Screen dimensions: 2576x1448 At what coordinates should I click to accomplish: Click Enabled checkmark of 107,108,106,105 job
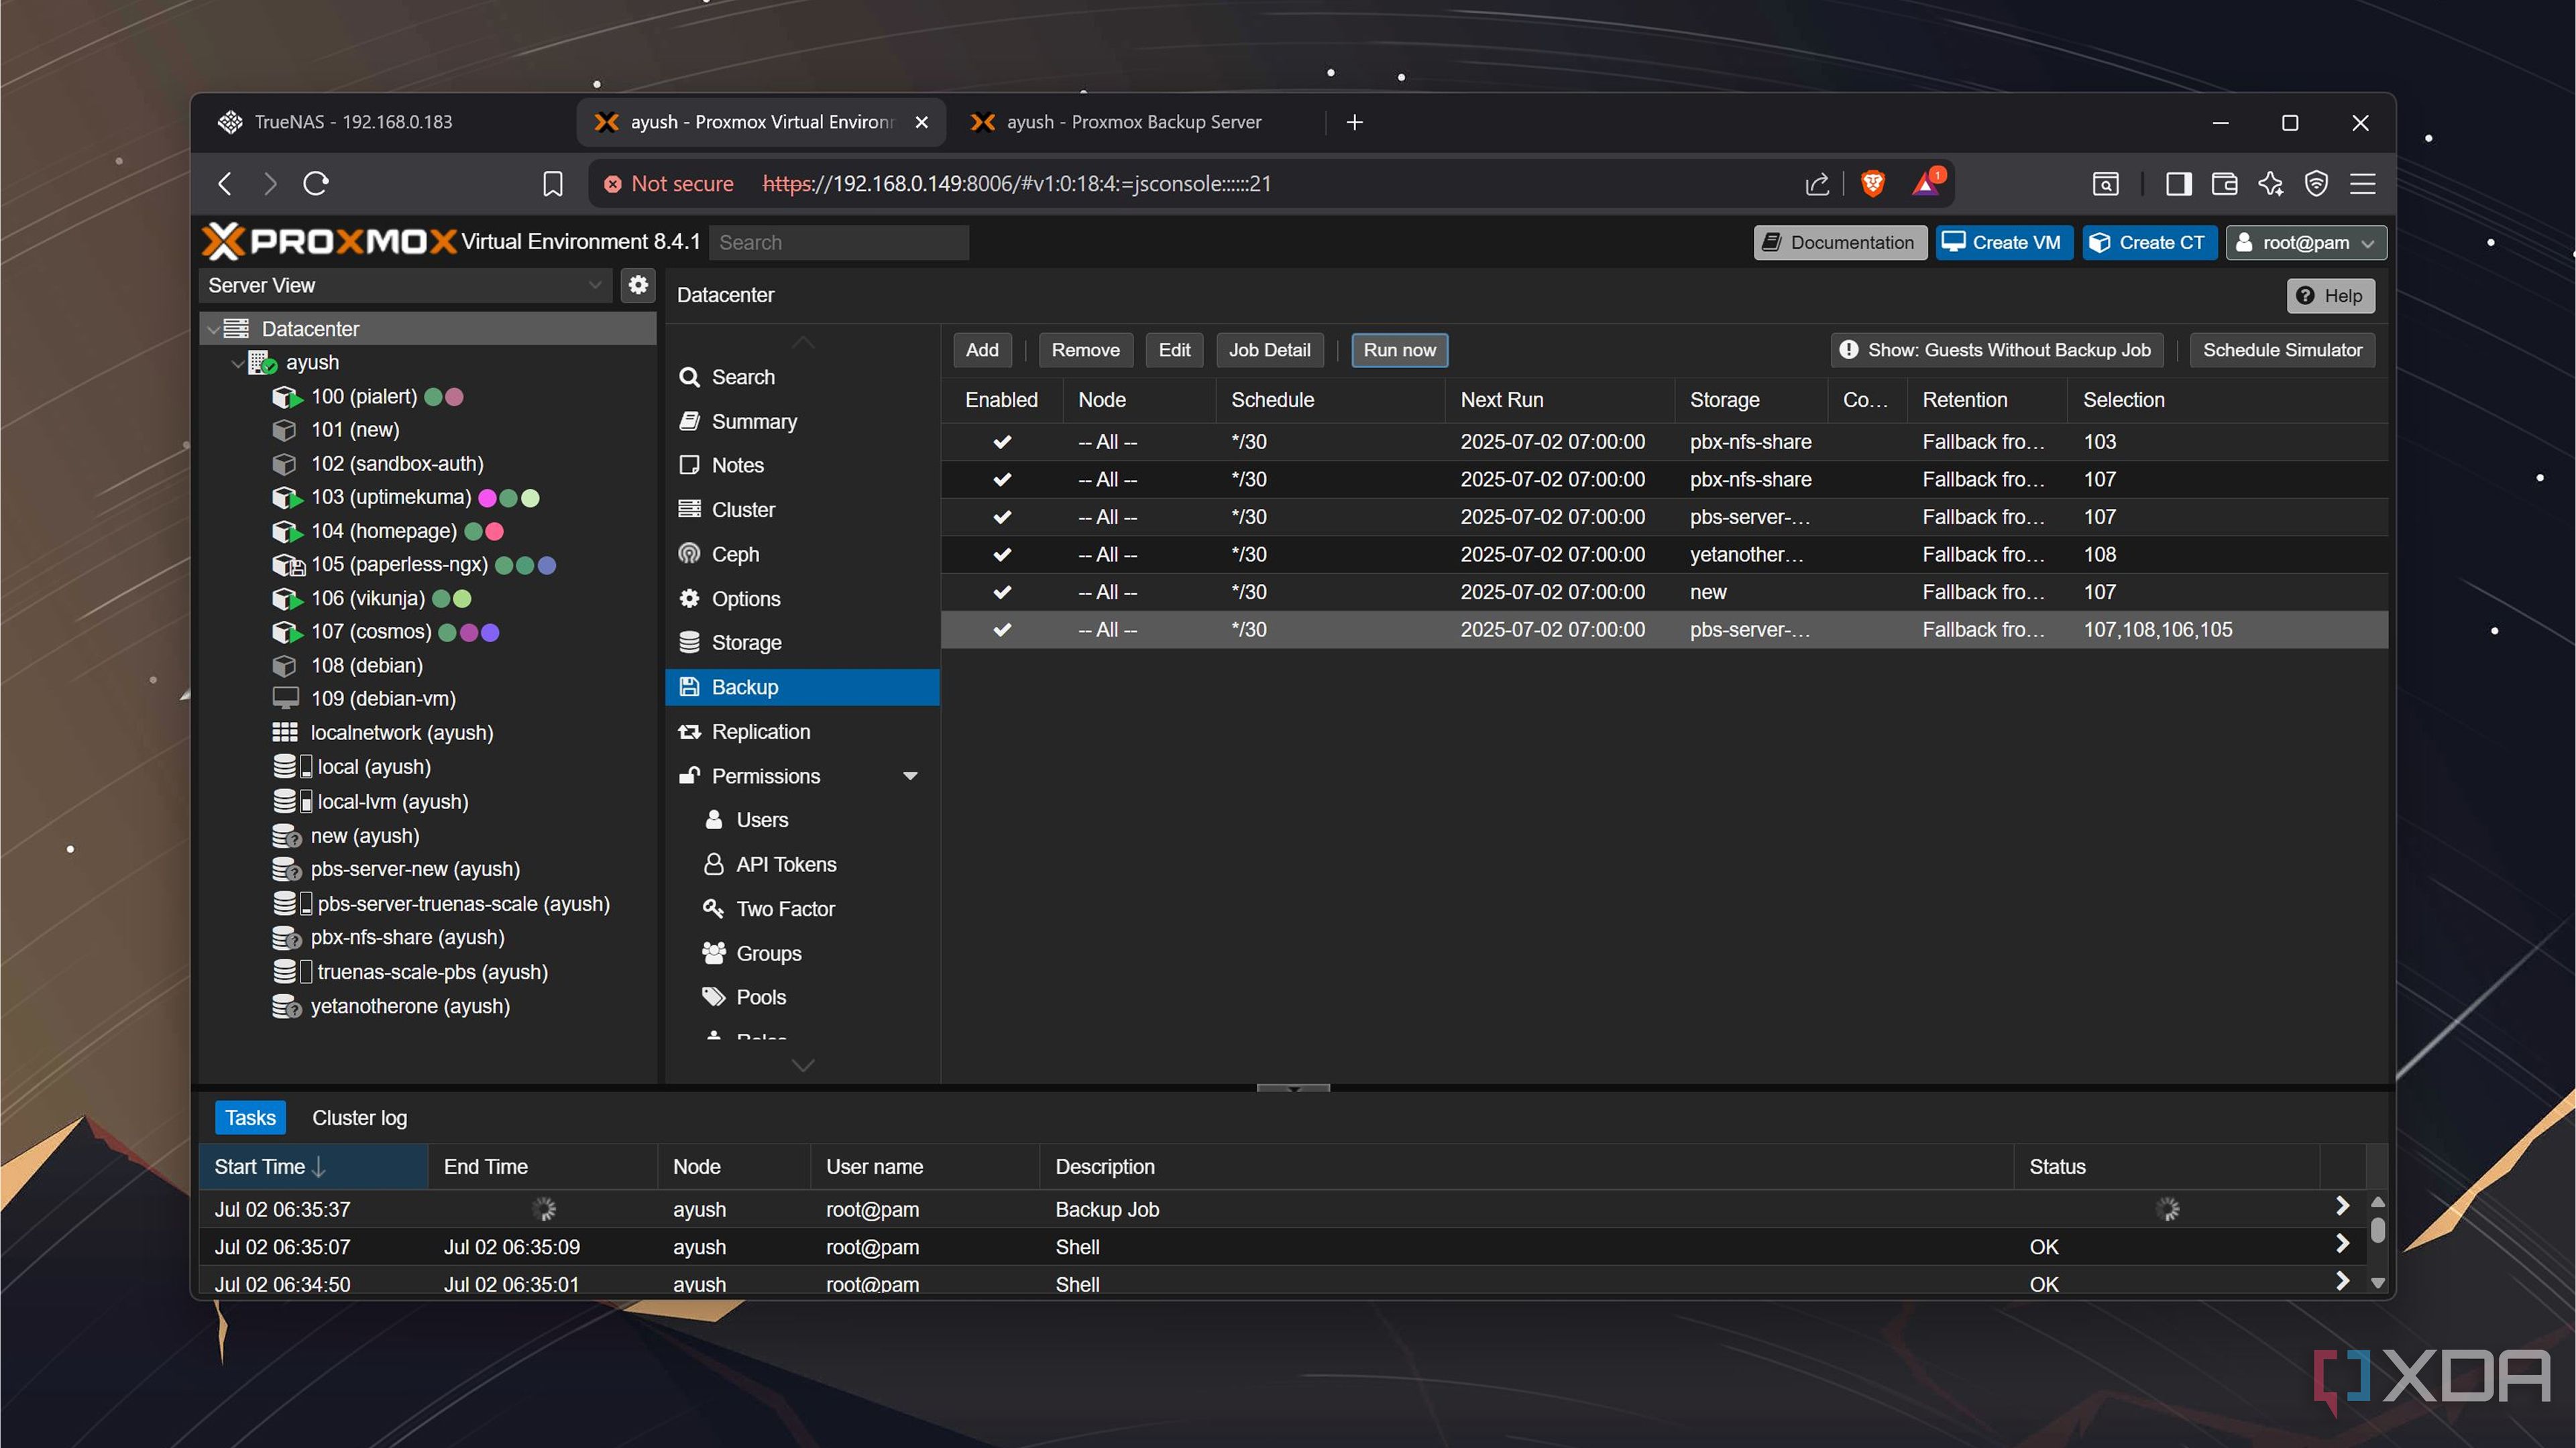coord(1001,629)
